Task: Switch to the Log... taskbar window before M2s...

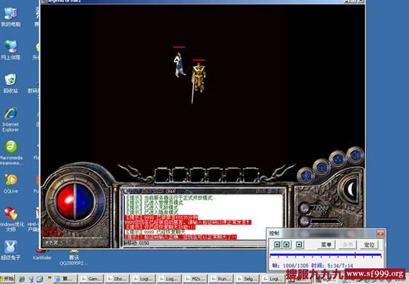Action: click(x=170, y=279)
